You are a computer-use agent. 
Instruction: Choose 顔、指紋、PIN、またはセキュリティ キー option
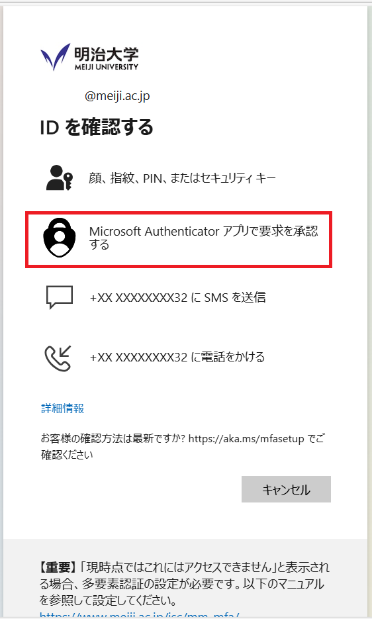click(x=179, y=178)
